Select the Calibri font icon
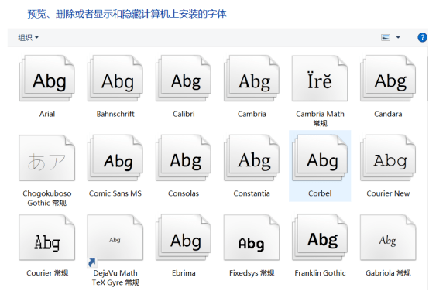The height and width of the screenshot is (291, 429). coord(184,78)
